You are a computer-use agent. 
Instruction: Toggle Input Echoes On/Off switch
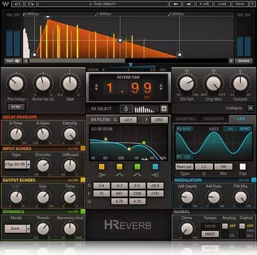[83, 148]
